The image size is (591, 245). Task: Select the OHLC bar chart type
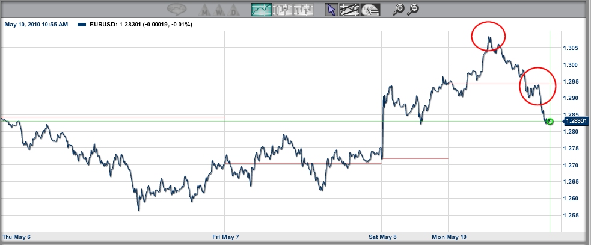tap(304, 10)
